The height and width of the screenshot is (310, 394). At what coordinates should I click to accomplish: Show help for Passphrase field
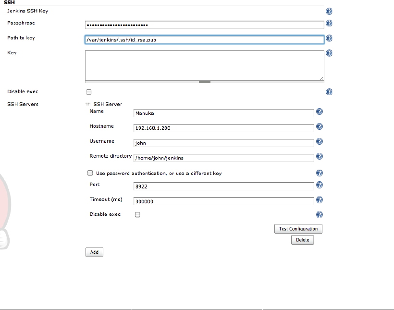click(x=329, y=24)
